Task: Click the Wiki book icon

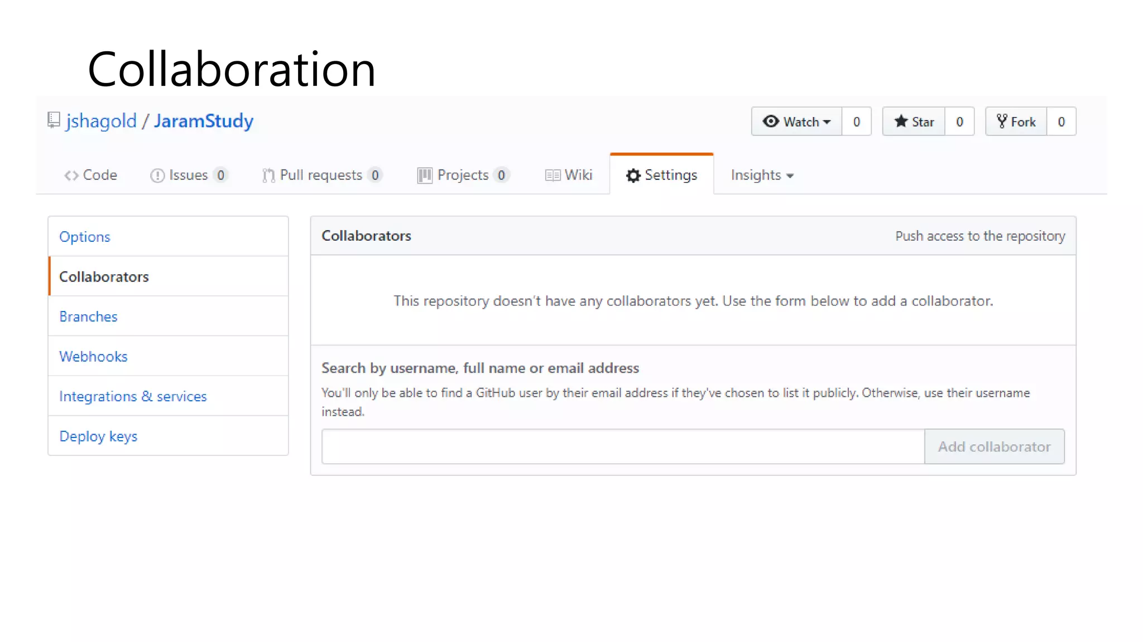Action: pyautogui.click(x=553, y=176)
